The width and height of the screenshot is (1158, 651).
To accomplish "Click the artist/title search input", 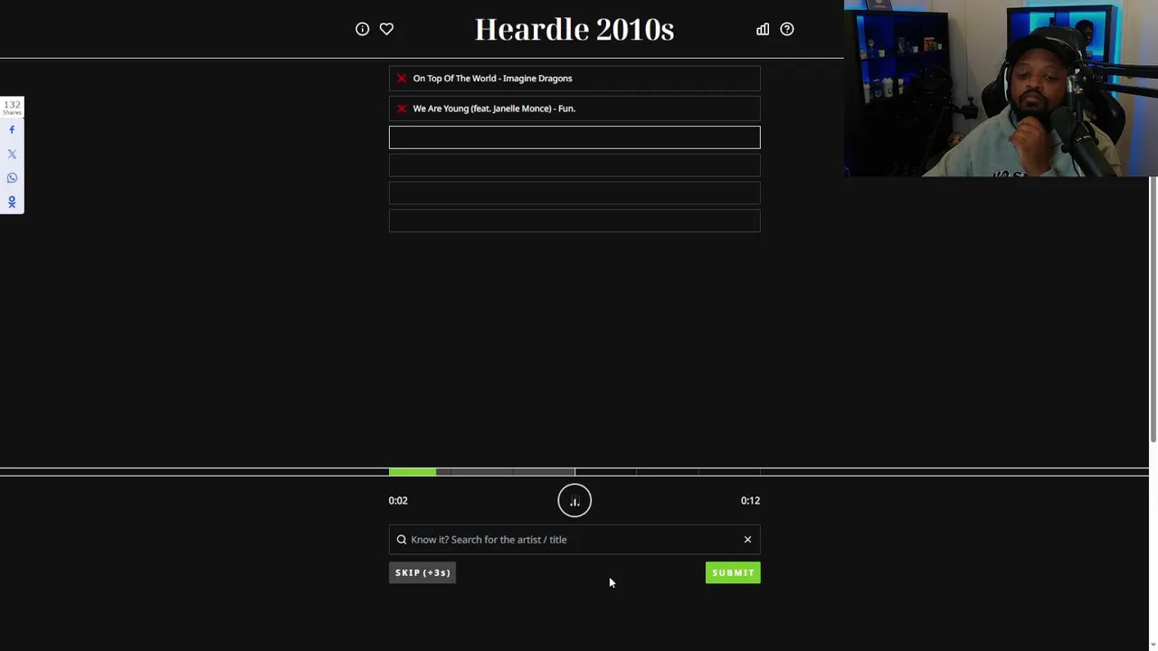I will click(574, 540).
